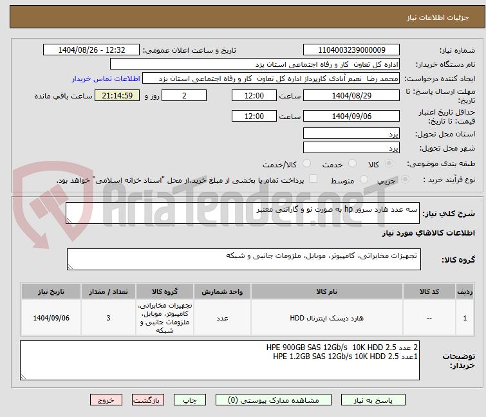Viewport: 486px width, 417px height.
Task: Click the price validity date 1404/09/06 field
Action: coord(351,116)
